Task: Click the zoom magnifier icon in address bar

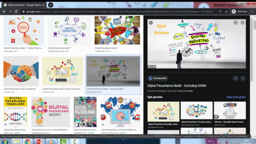Action: [x=220, y=12]
